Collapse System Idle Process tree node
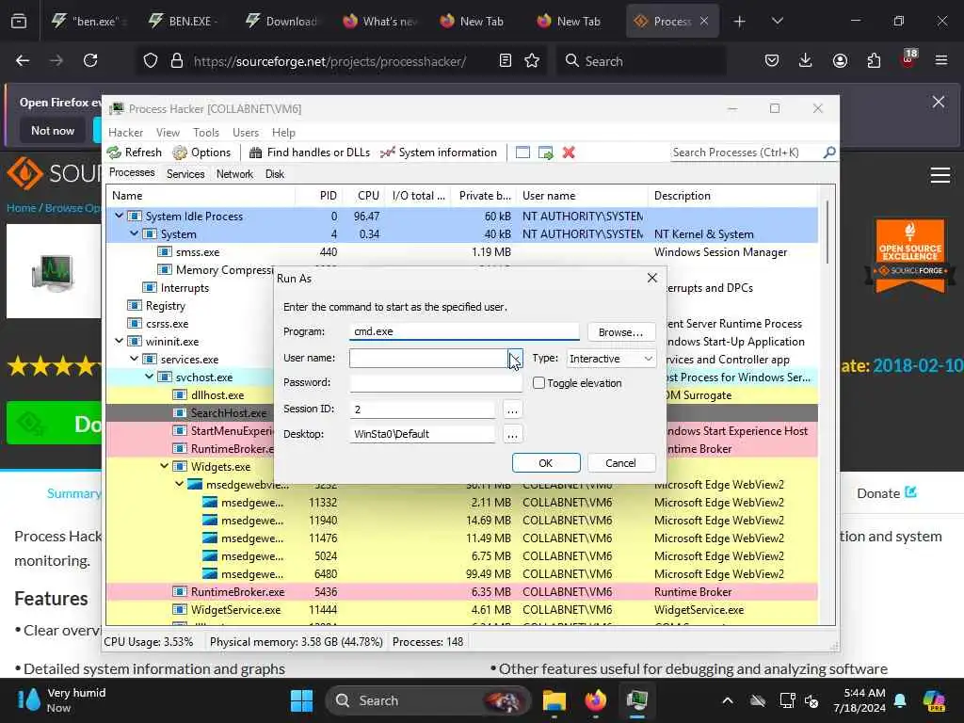The height and width of the screenshot is (723, 964). tap(120, 216)
